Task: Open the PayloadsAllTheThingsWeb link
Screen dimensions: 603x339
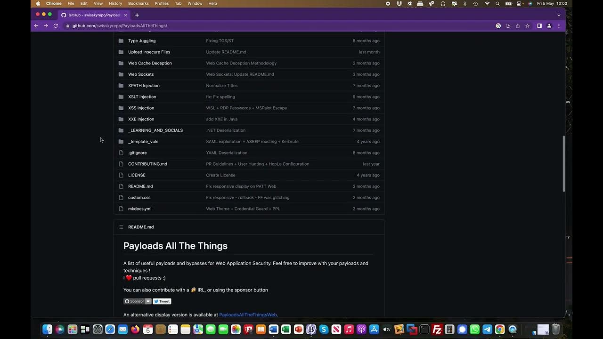Action: [x=248, y=315]
